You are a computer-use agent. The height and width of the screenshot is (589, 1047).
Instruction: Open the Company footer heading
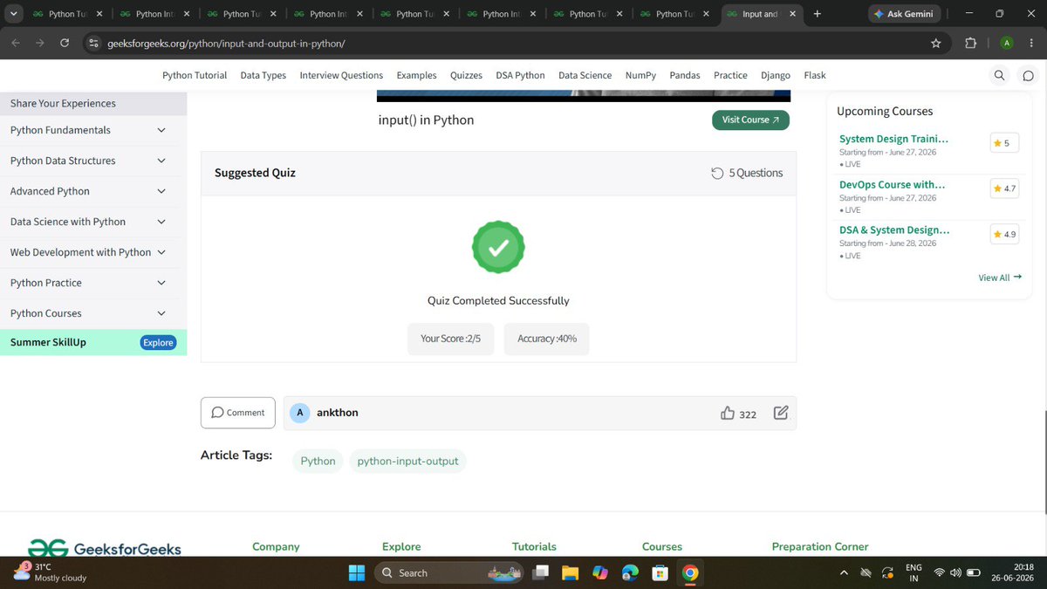[x=276, y=546]
